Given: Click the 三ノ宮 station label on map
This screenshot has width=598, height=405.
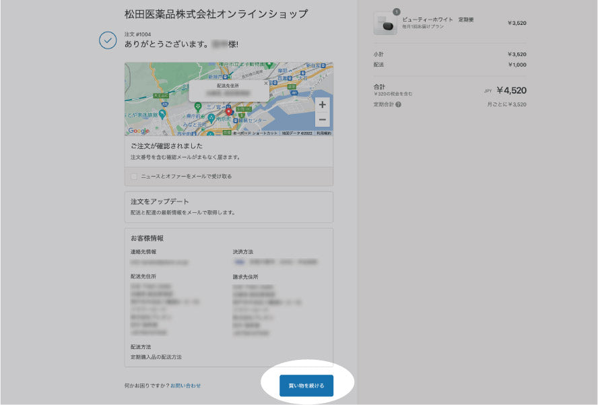Looking at the screenshot, I should [213, 107].
